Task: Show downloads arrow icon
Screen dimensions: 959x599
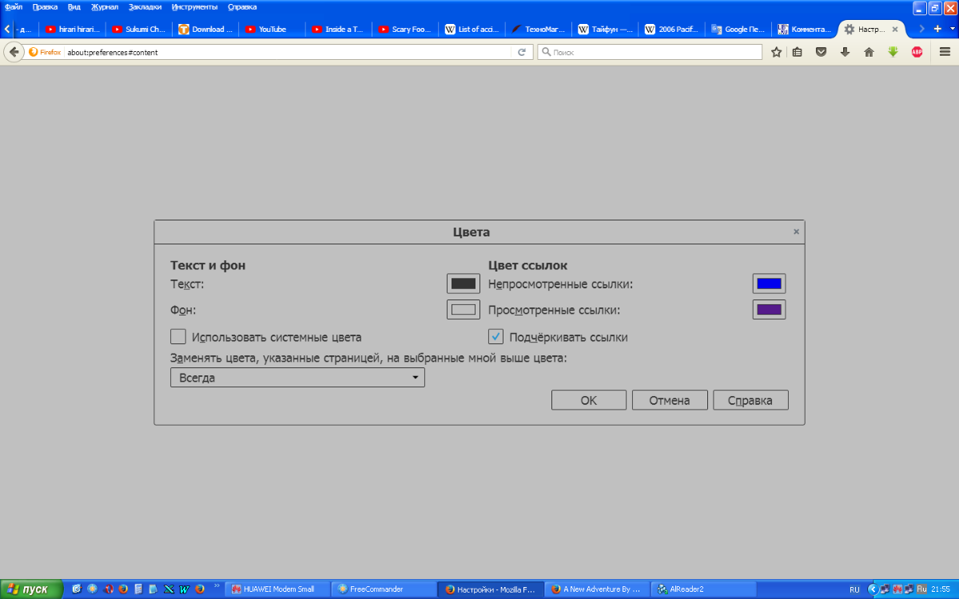Action: (x=845, y=52)
